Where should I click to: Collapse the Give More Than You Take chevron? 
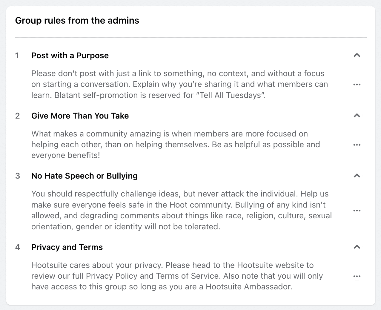pos(357,116)
